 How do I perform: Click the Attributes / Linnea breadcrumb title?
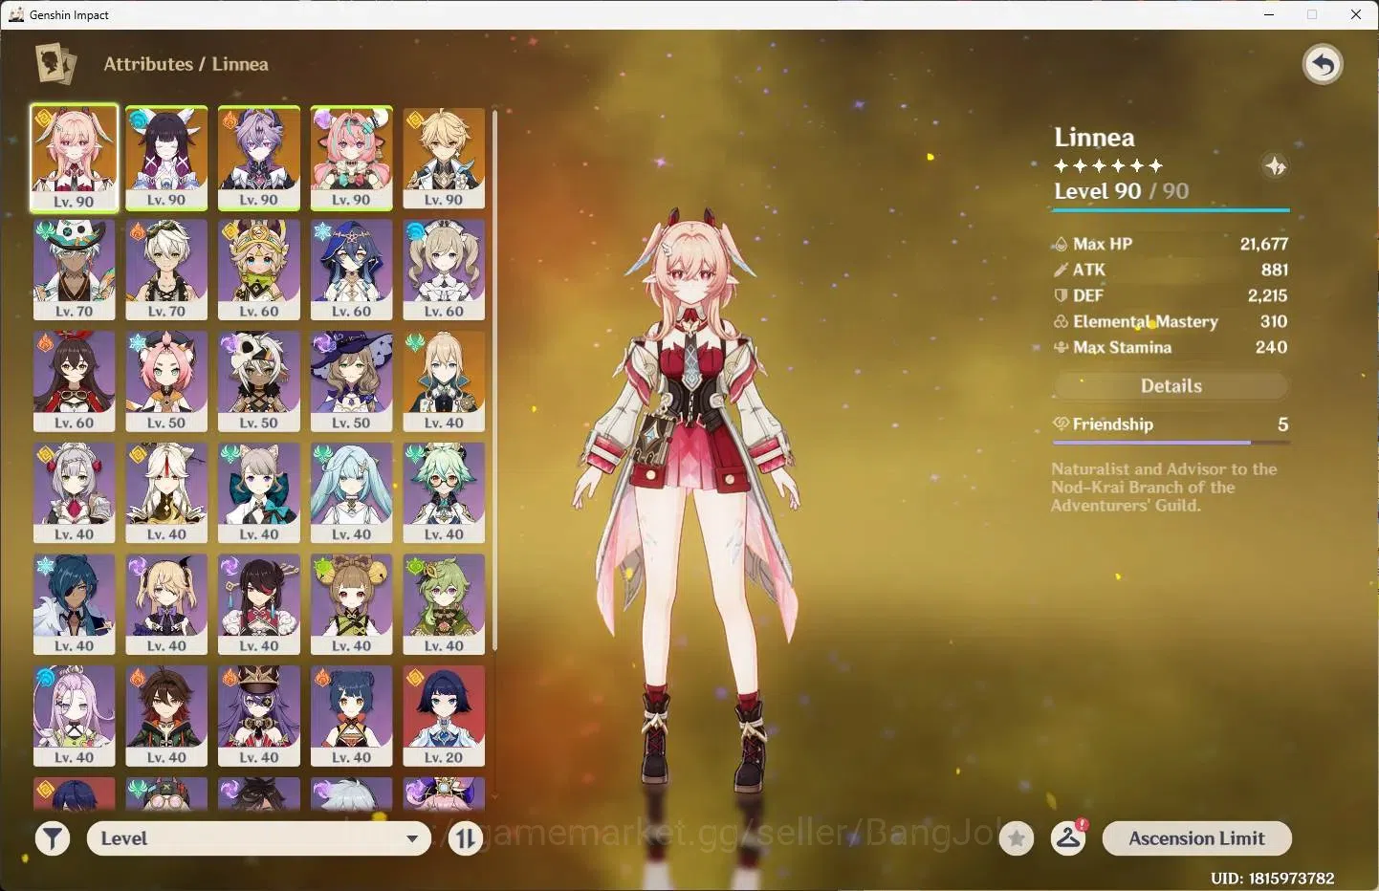(x=186, y=64)
